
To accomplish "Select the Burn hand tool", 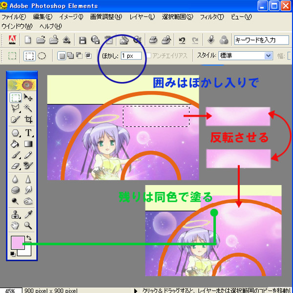I will (28, 201).
